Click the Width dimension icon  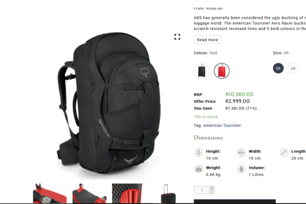click(x=241, y=152)
